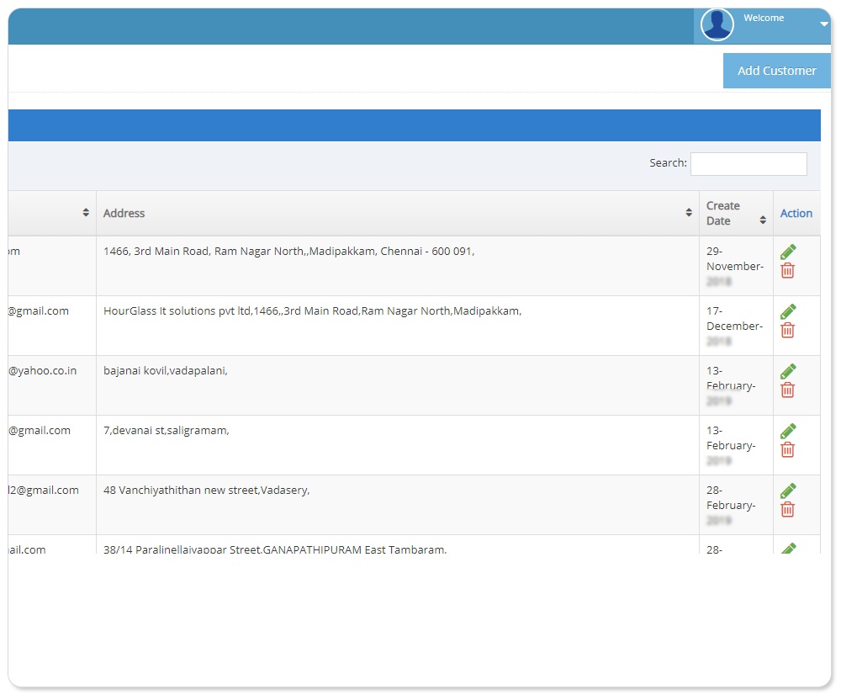
Task: Delete the 48 Vanchiyathithan new street customer
Action: point(787,509)
